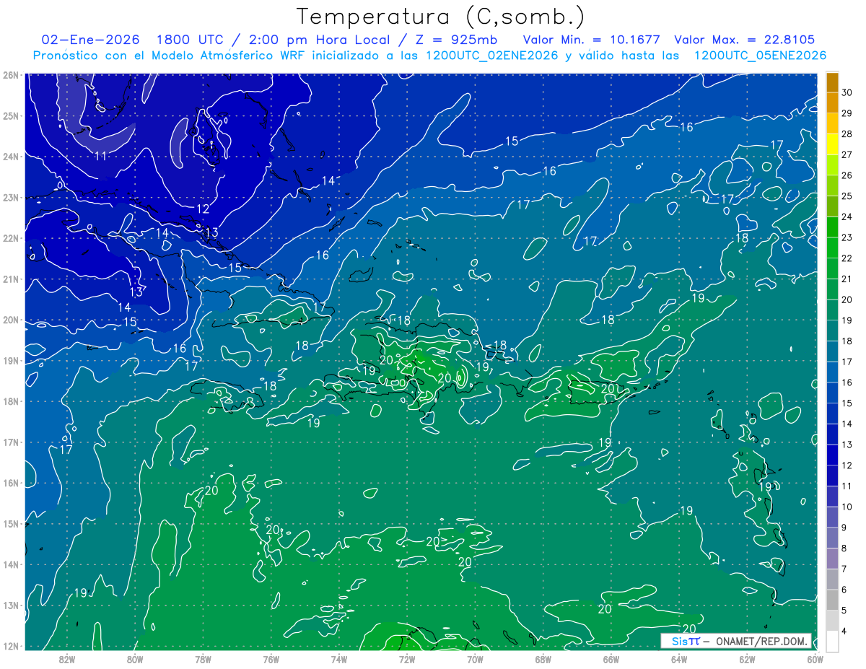The height and width of the screenshot is (669, 866).
Task: Click the latitude axis label 17N
Action: click(11, 442)
